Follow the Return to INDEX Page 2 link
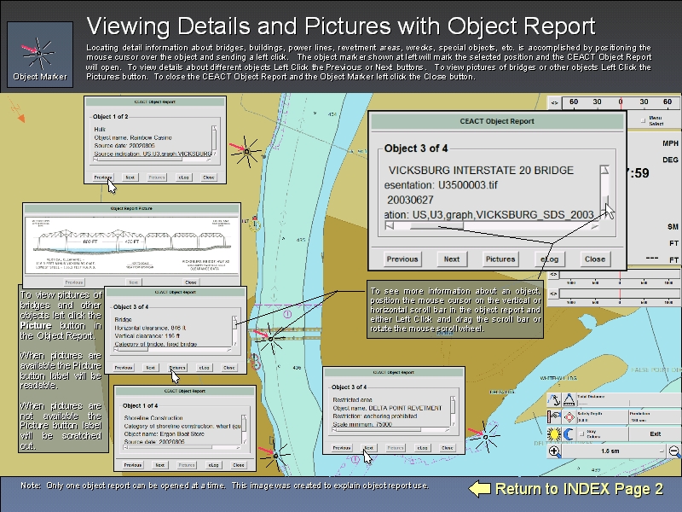Image resolution: width=682 pixels, height=512 pixels. pyautogui.click(x=566, y=489)
